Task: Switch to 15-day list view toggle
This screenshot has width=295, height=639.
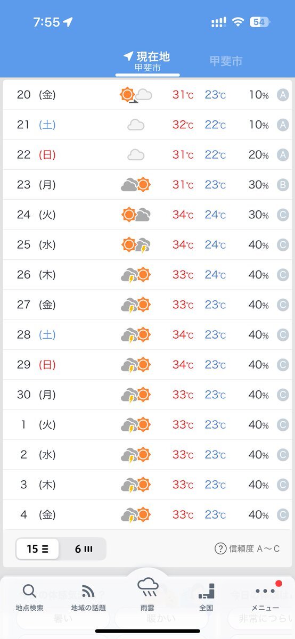Action: [37, 549]
